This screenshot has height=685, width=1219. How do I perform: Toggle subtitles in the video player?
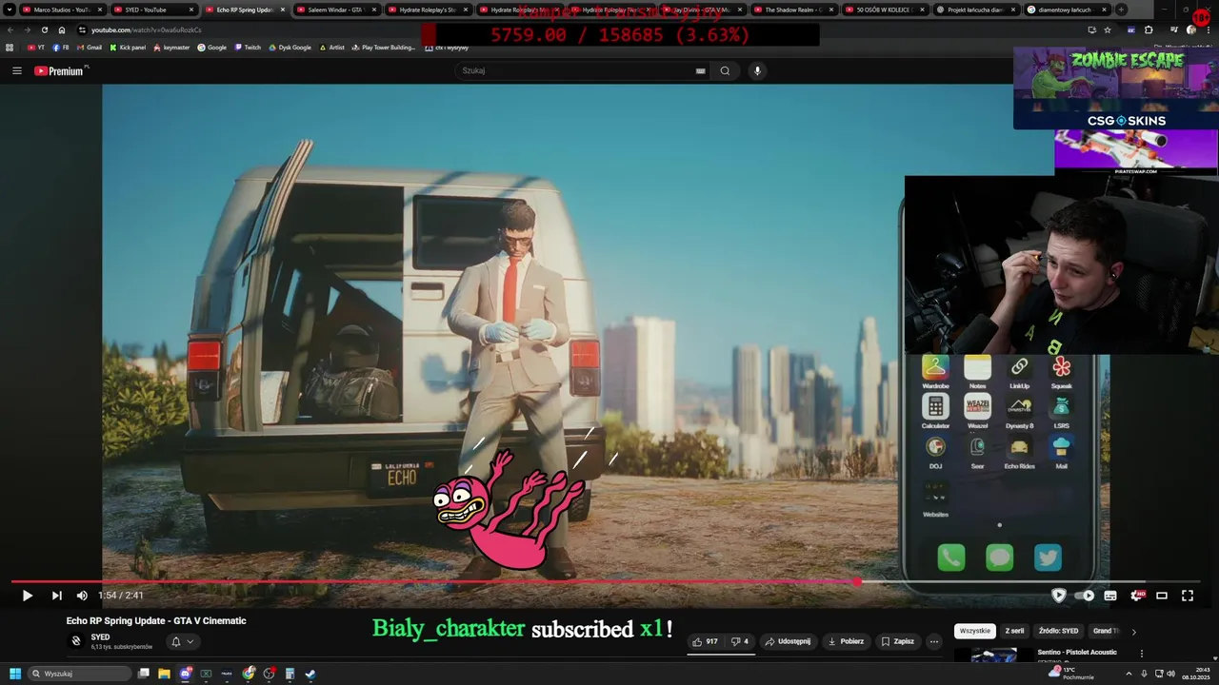click(x=1110, y=596)
